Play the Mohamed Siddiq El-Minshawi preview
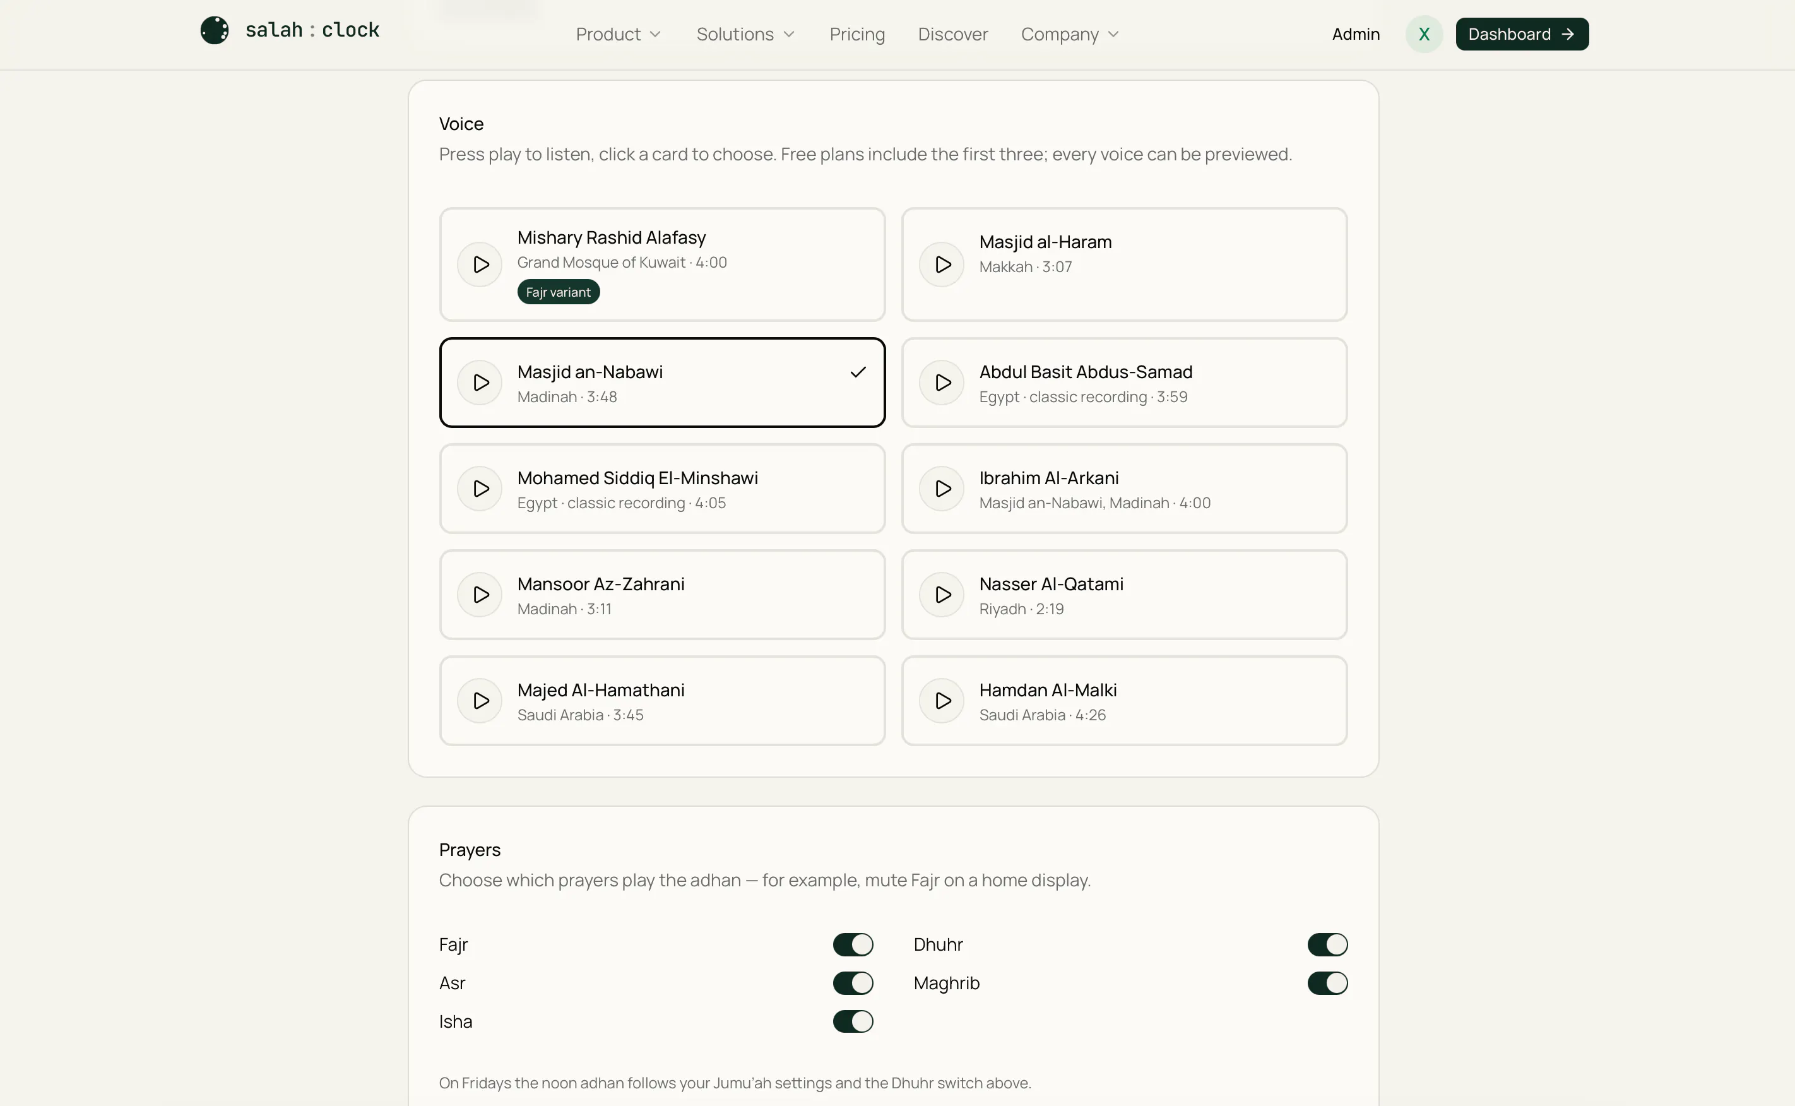The image size is (1795, 1106). (x=480, y=488)
